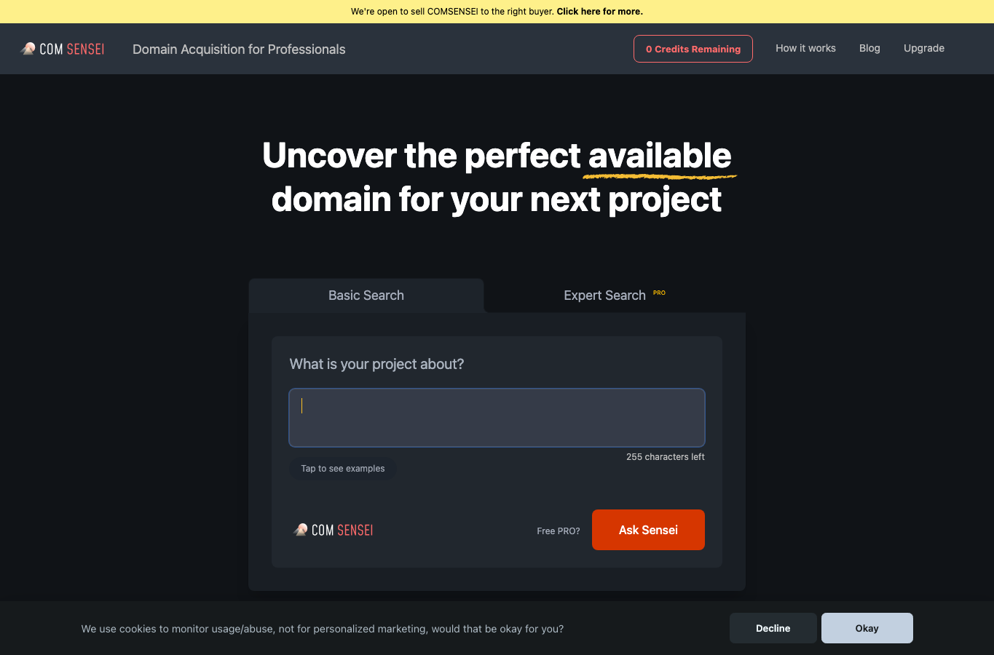Click the 'What is your project about?' label
The height and width of the screenshot is (655, 994).
coord(376,364)
